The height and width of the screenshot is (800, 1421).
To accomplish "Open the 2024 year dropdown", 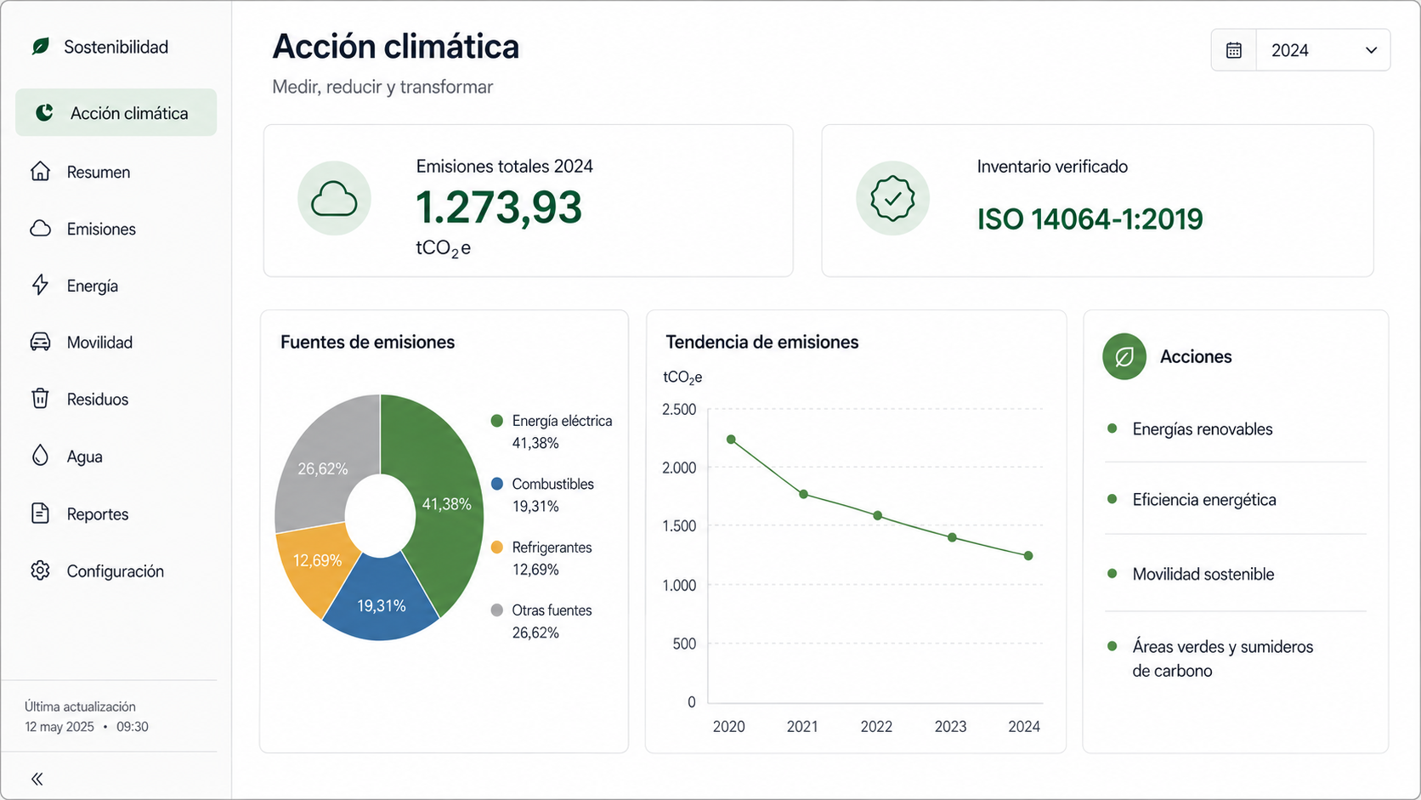I will (1323, 50).
